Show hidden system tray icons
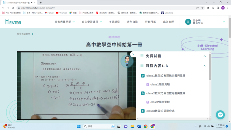 point(195,126)
